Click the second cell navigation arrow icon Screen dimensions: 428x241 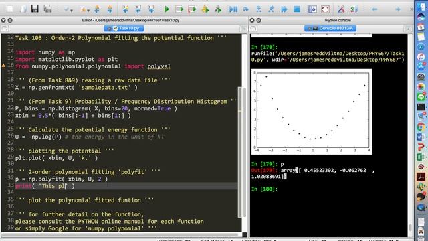[x=138, y=9]
